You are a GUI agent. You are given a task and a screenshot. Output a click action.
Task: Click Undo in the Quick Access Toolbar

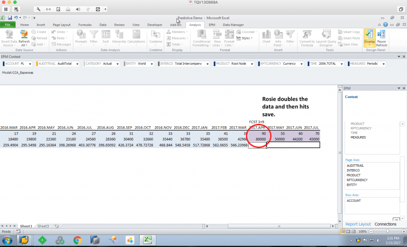tap(16, 18)
